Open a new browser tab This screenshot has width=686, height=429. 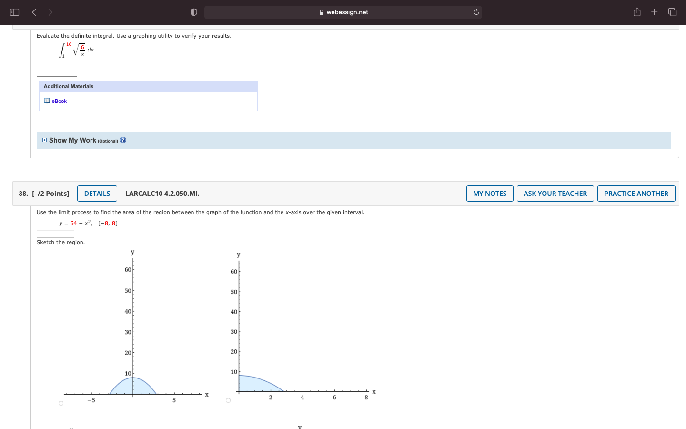(654, 12)
